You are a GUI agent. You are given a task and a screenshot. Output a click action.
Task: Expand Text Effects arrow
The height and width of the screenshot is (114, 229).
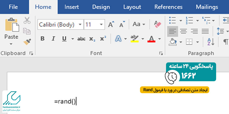click(125, 39)
